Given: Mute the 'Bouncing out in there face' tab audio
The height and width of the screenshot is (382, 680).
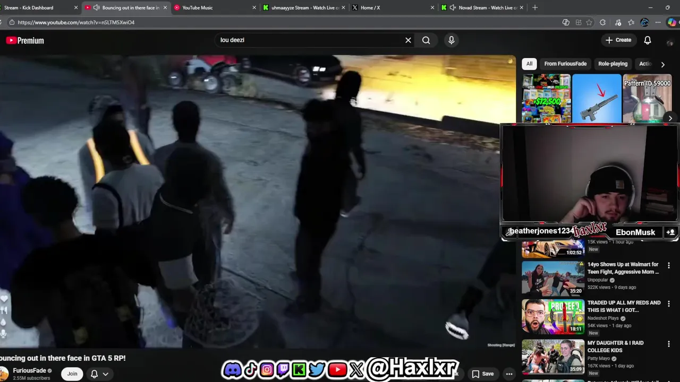Looking at the screenshot, I should (96, 7).
